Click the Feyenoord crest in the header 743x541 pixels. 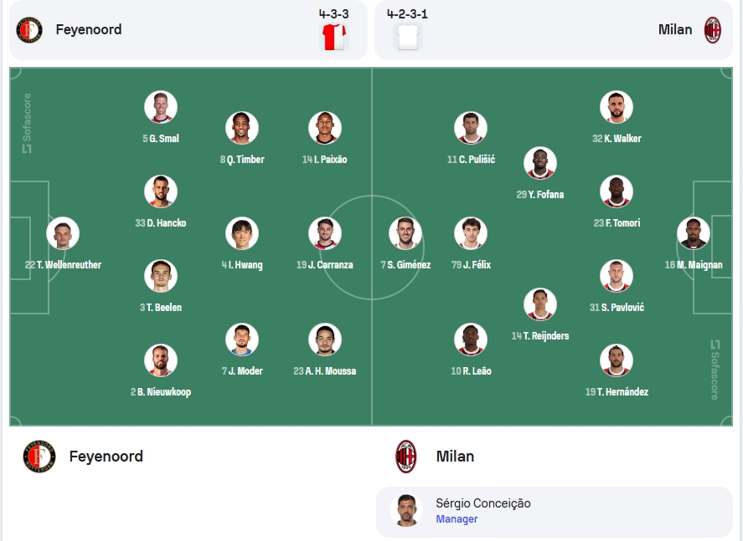point(29,30)
